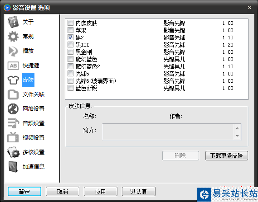Enable the 内嵌皮肤 skin checkbox
Image resolution: width=258 pixels, height=202 pixels.
tap(70, 23)
